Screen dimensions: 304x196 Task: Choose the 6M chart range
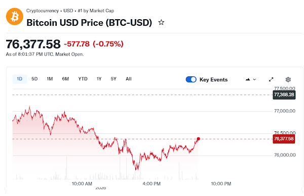click(65, 79)
